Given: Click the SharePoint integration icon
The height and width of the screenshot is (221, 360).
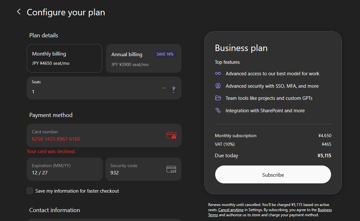Looking at the screenshot, I should click(x=218, y=111).
